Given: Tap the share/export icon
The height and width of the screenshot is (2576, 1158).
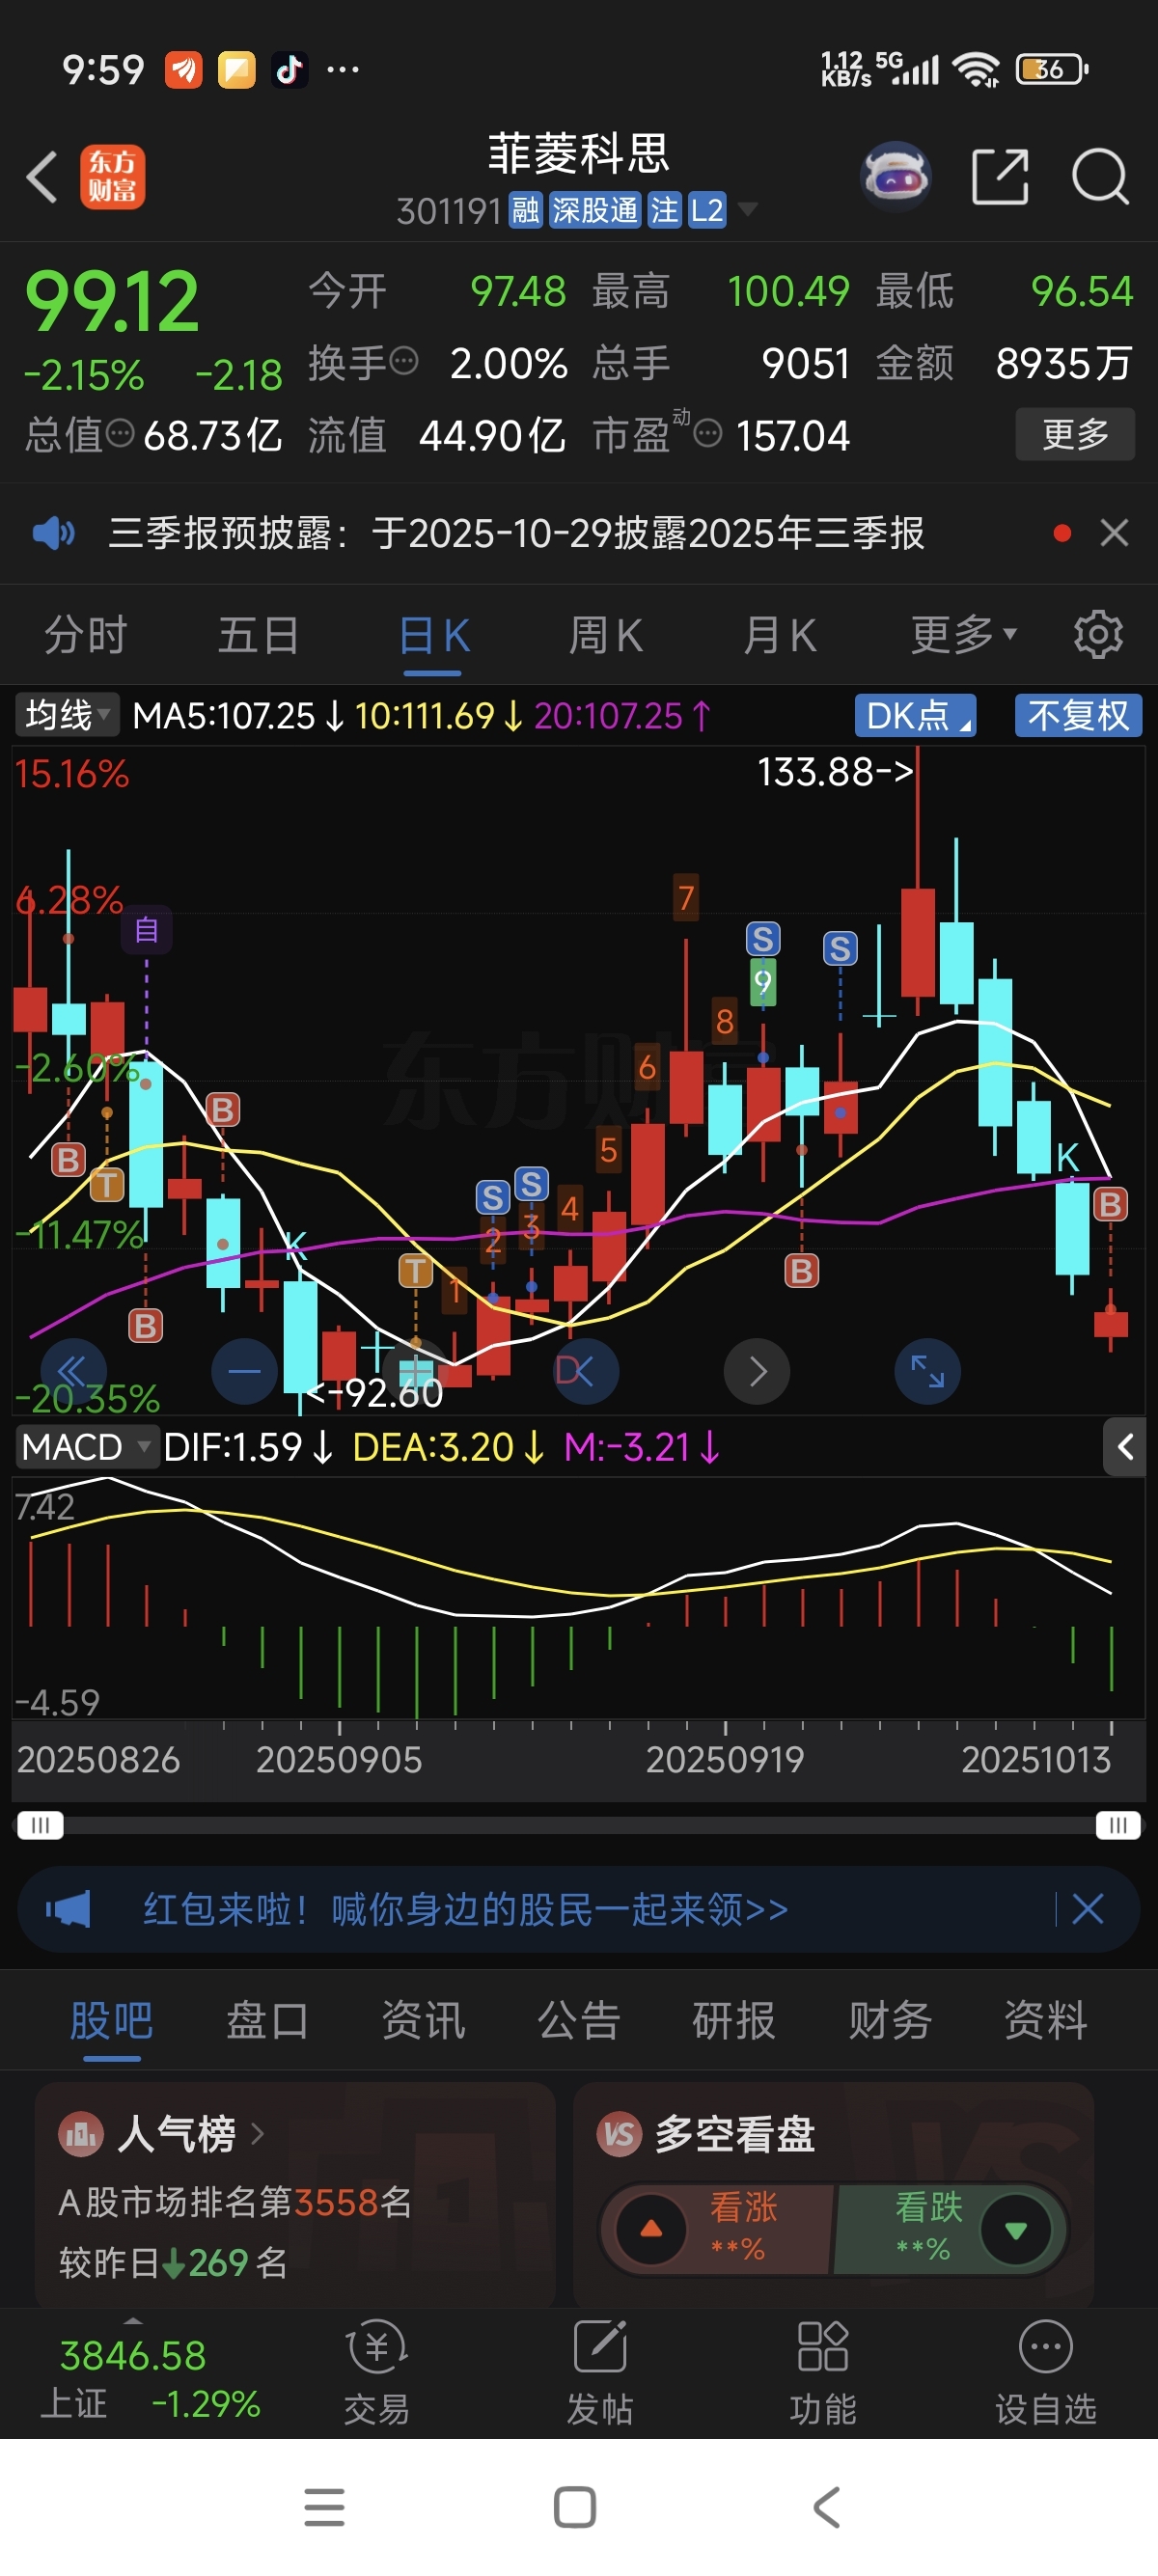Looking at the screenshot, I should coord(1000,177).
